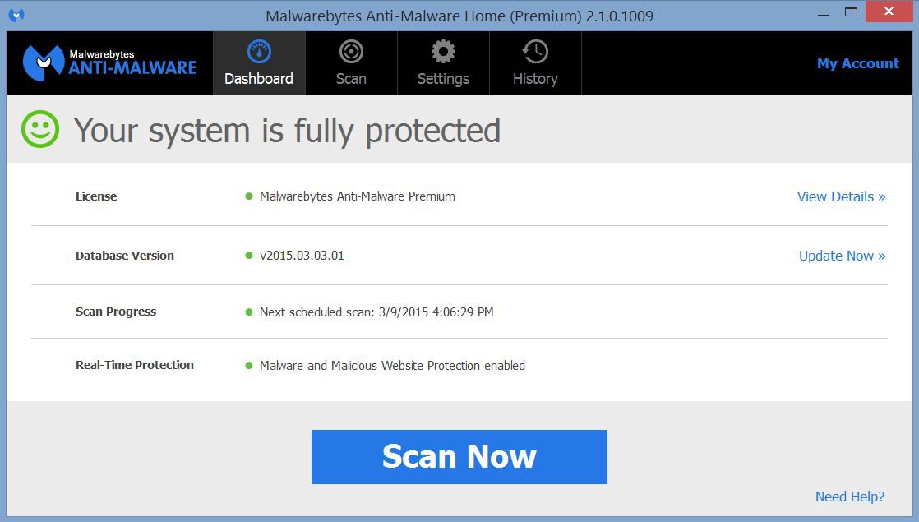Click the History clock icon
This screenshot has width=919, height=522.
535,53
